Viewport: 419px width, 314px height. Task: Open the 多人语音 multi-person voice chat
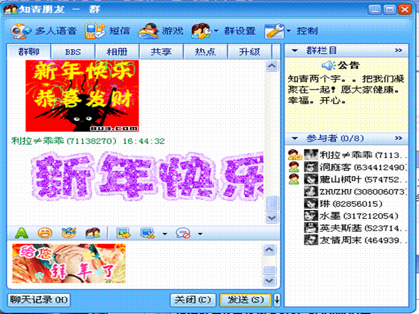tap(37, 31)
